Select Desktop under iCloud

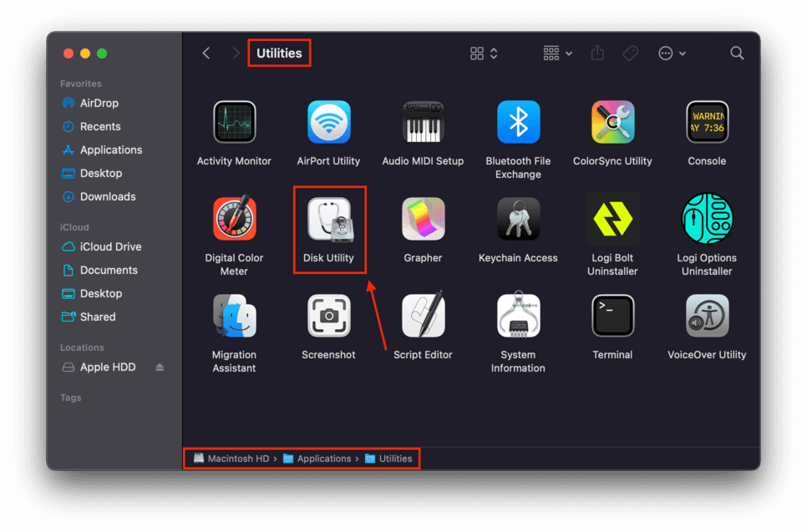(x=92, y=293)
